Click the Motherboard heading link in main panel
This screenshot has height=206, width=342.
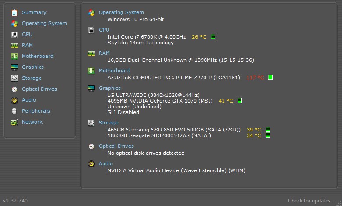[x=115, y=71]
